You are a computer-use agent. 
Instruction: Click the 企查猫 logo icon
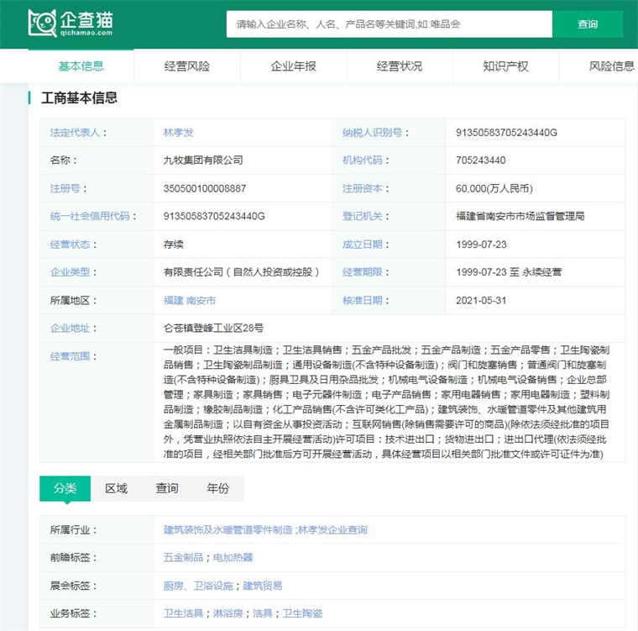(x=41, y=24)
